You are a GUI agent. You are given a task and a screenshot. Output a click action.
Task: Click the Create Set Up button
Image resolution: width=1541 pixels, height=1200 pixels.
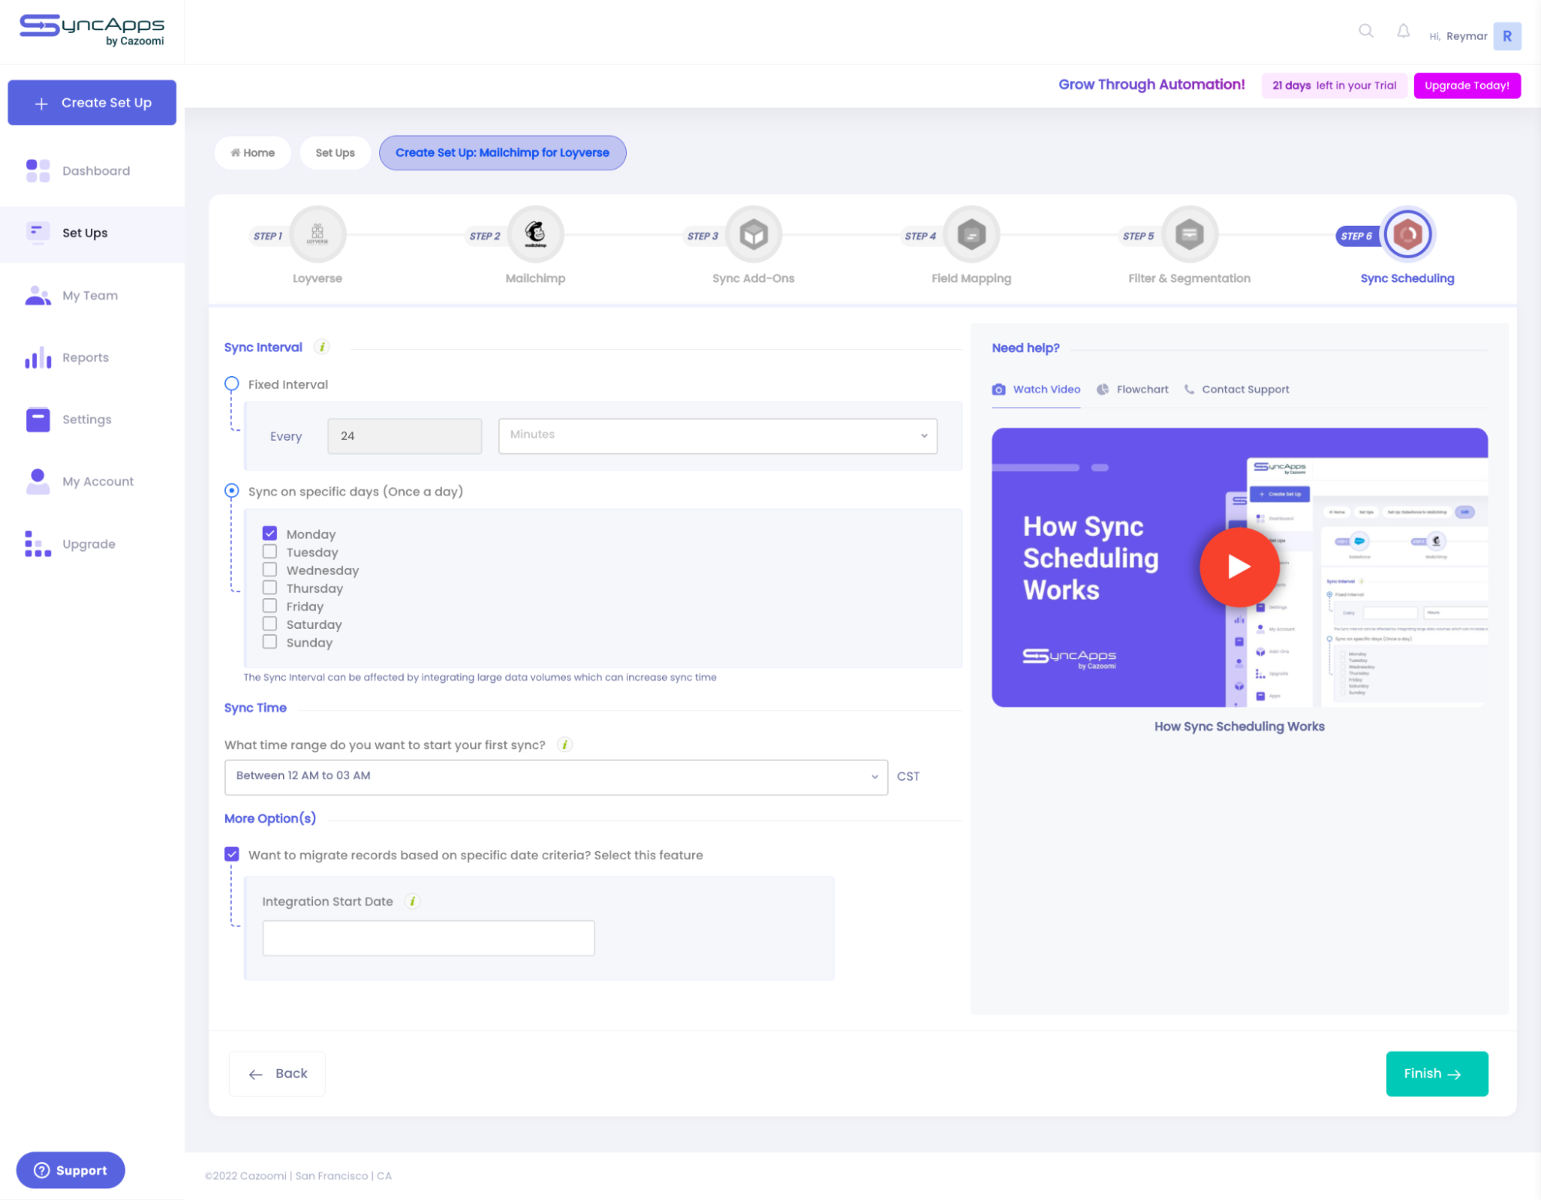[92, 103]
